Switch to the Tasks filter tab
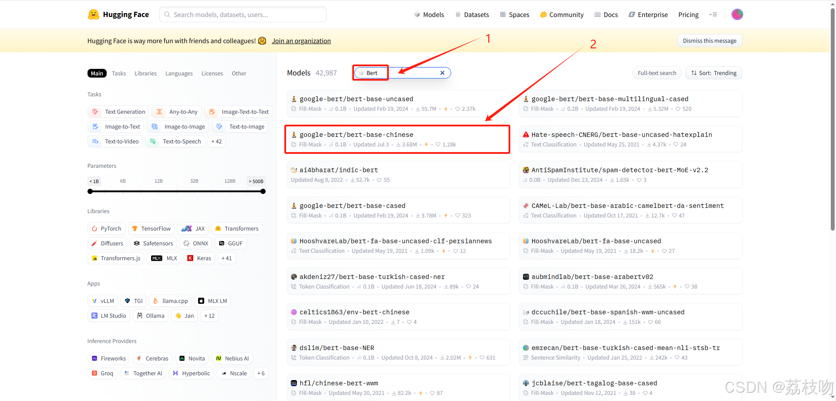Viewport: 836px width, 401px height. (119, 73)
